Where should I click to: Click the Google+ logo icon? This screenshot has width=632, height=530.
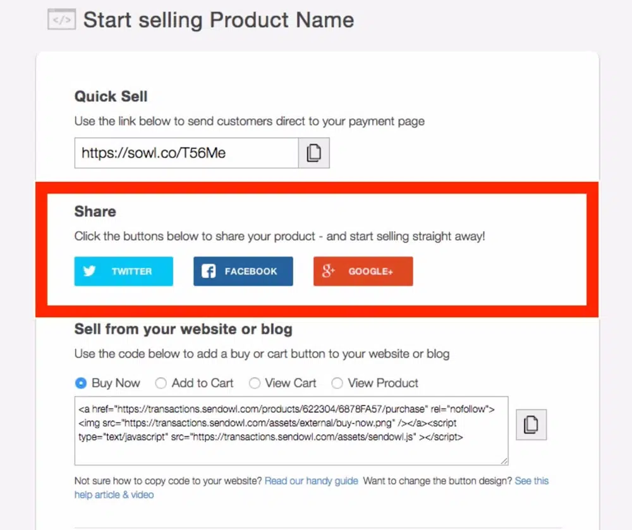point(328,271)
